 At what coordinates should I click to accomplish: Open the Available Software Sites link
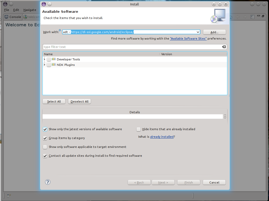pyautogui.click(x=188, y=39)
